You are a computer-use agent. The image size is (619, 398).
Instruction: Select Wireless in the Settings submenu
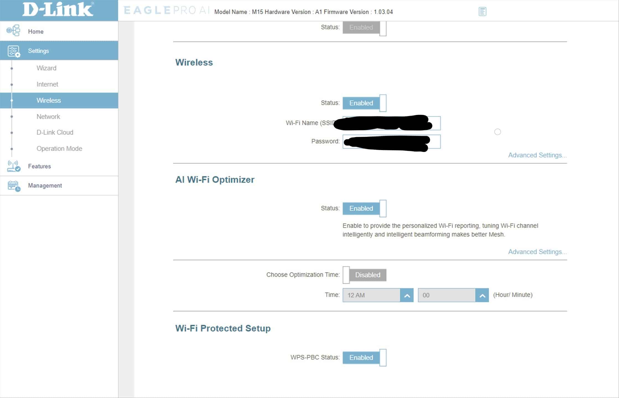coord(59,100)
